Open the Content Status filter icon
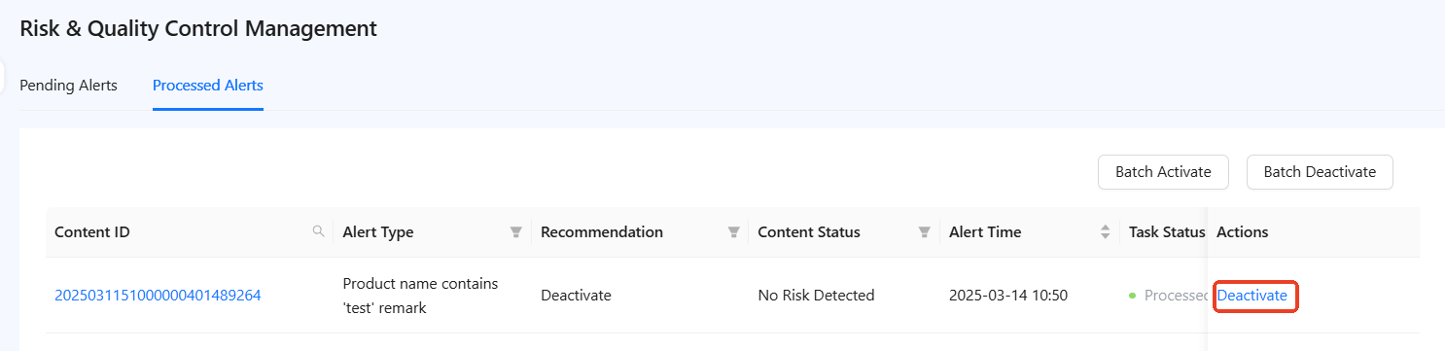This screenshot has width=1445, height=351. [925, 232]
